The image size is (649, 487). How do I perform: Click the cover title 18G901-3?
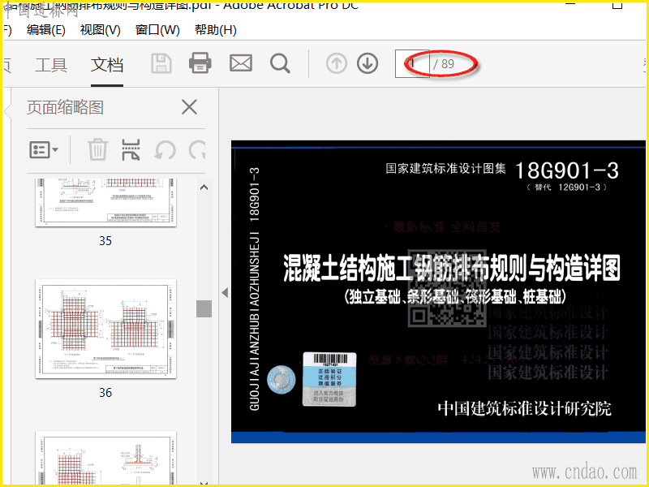[566, 170]
